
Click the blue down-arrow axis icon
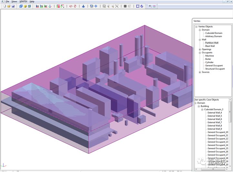[50, 6]
